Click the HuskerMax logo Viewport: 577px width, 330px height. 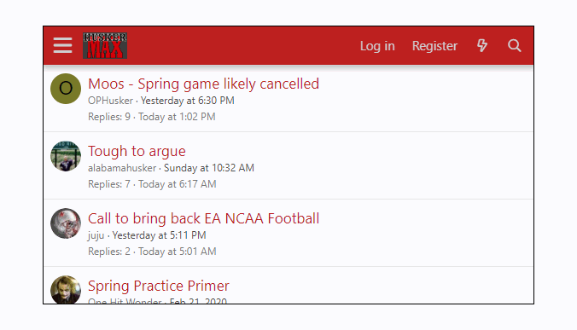pos(105,45)
